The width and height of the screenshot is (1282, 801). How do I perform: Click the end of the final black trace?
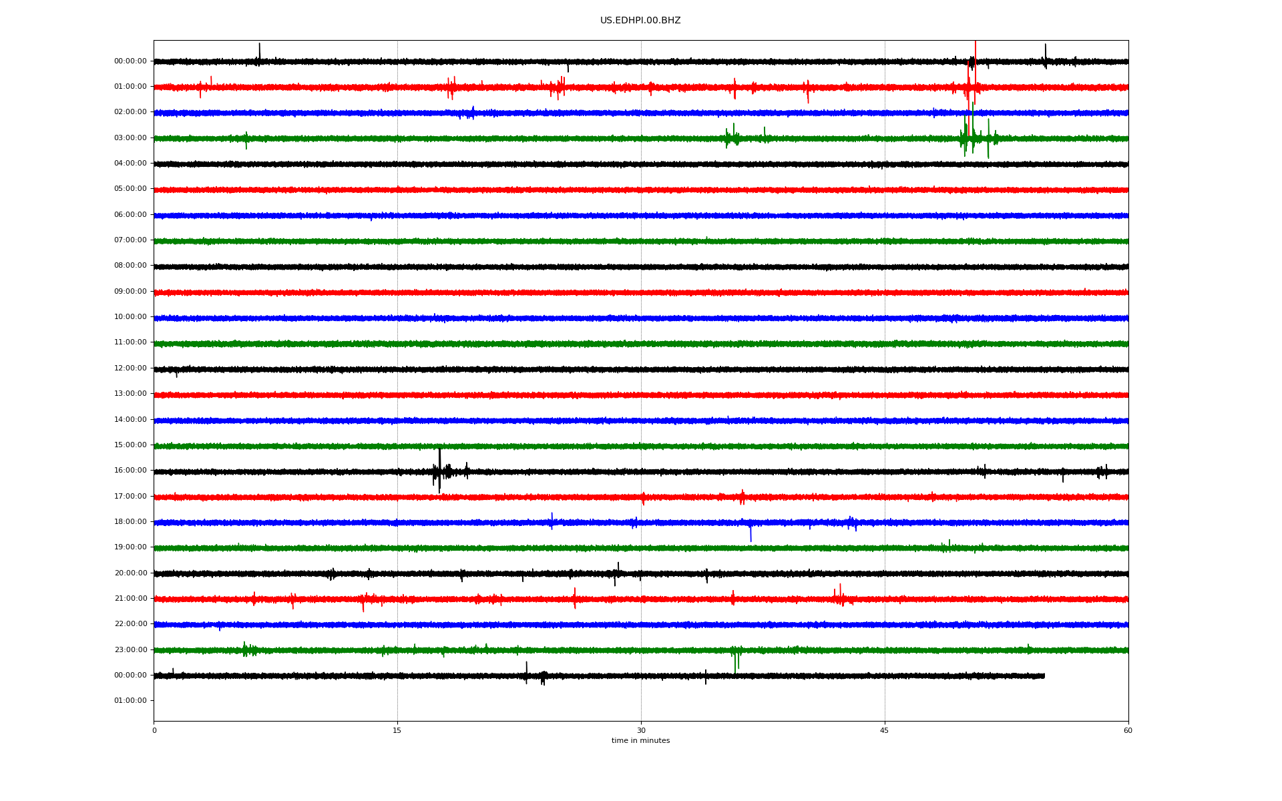coord(1044,676)
